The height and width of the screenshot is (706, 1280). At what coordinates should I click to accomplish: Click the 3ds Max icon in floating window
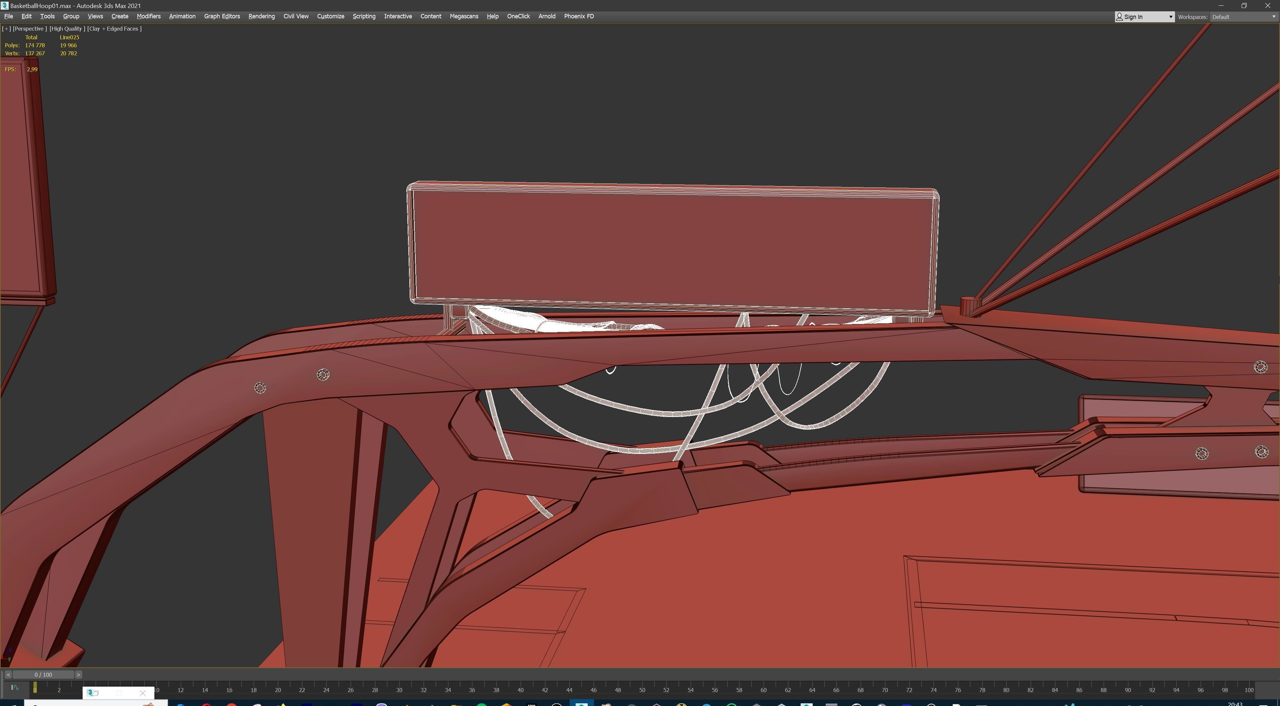90,693
